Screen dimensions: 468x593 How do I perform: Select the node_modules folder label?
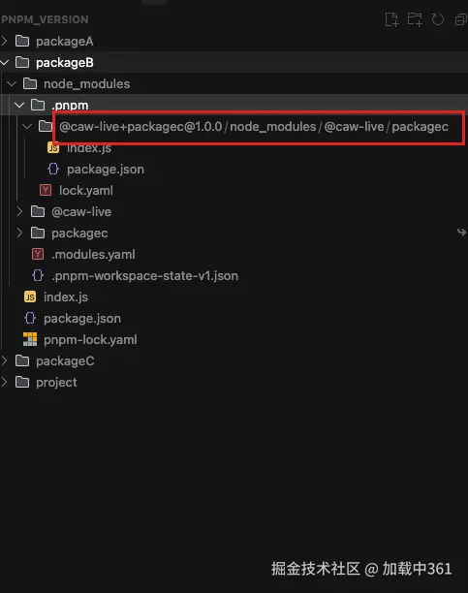click(86, 84)
